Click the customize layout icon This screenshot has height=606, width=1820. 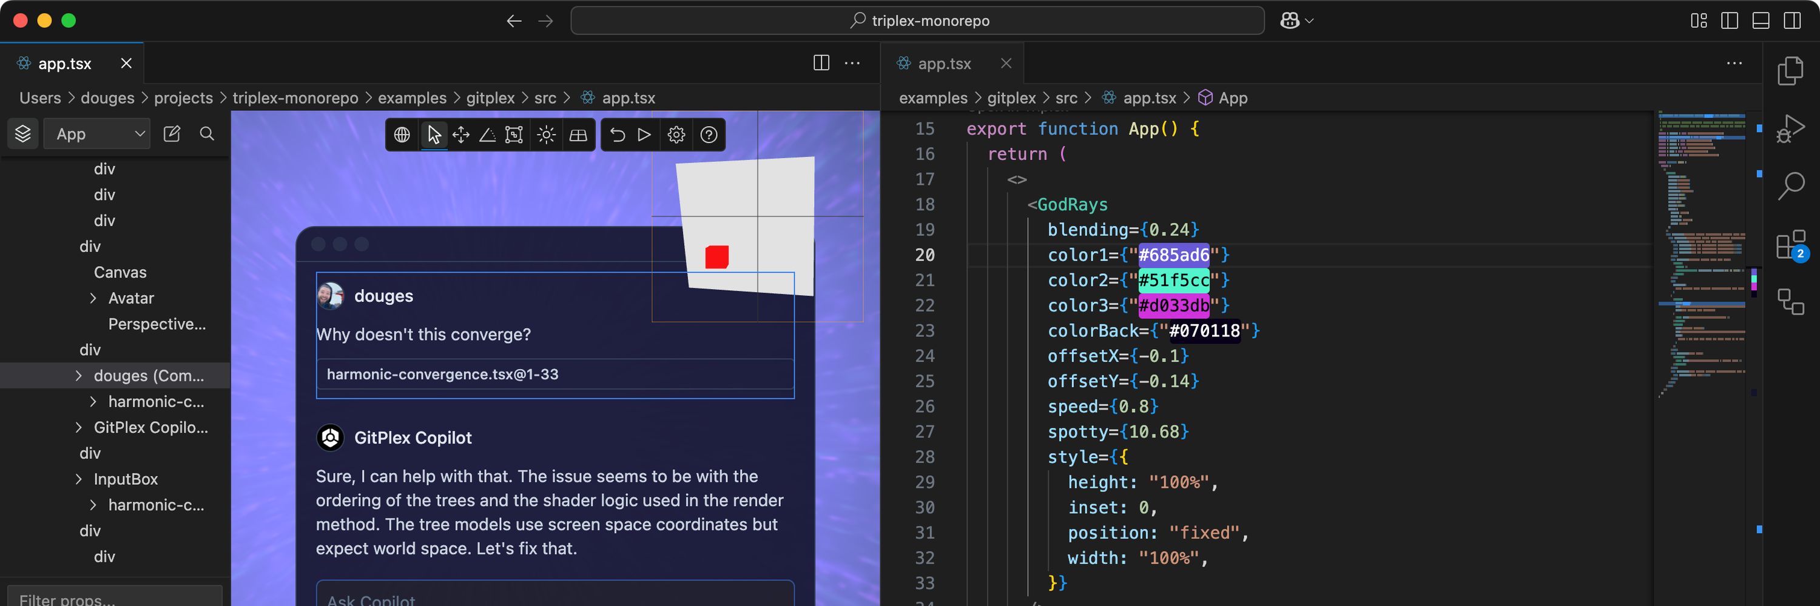1699,21
